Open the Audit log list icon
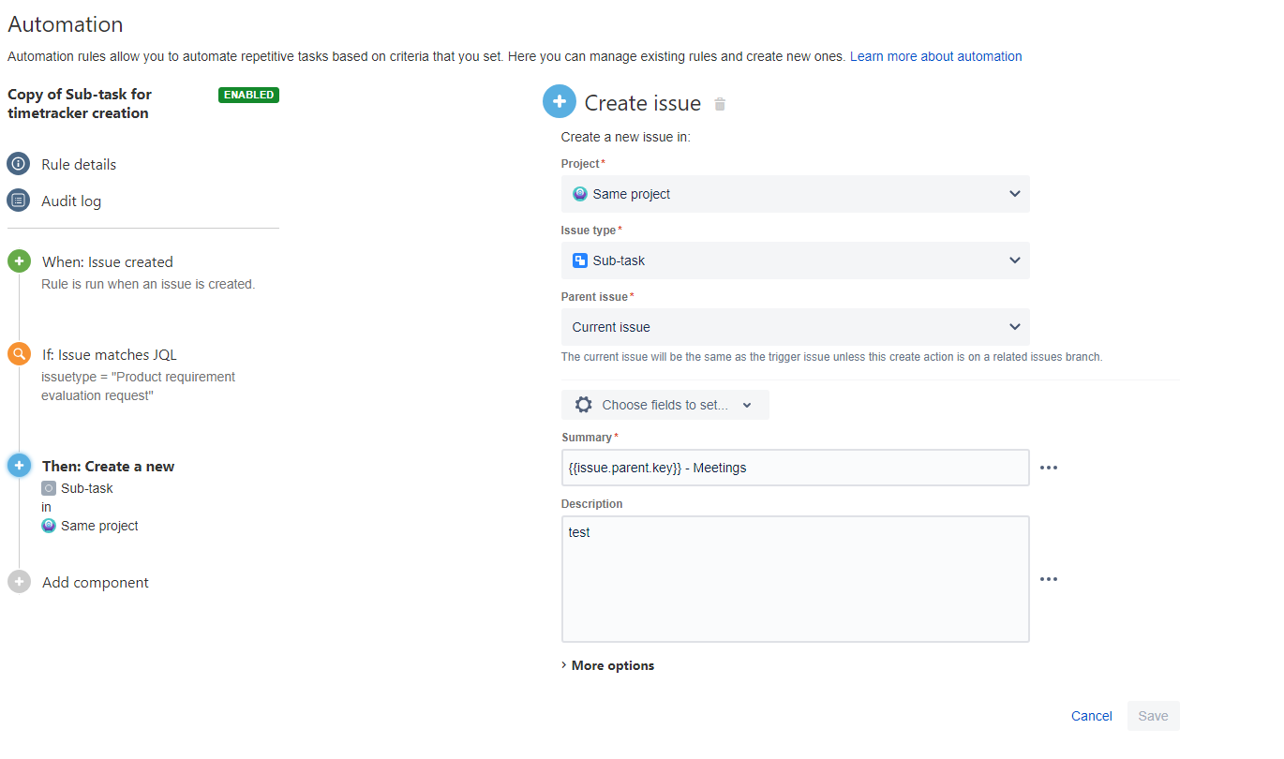1284x759 pixels. (19, 201)
